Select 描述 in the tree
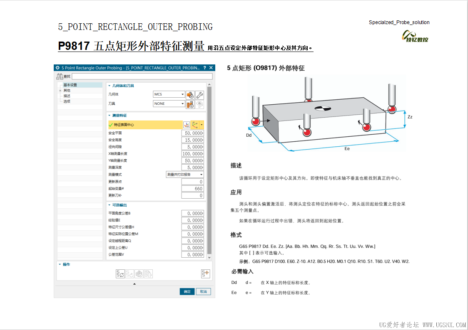Screen dimensions: 468x330 point(67,96)
